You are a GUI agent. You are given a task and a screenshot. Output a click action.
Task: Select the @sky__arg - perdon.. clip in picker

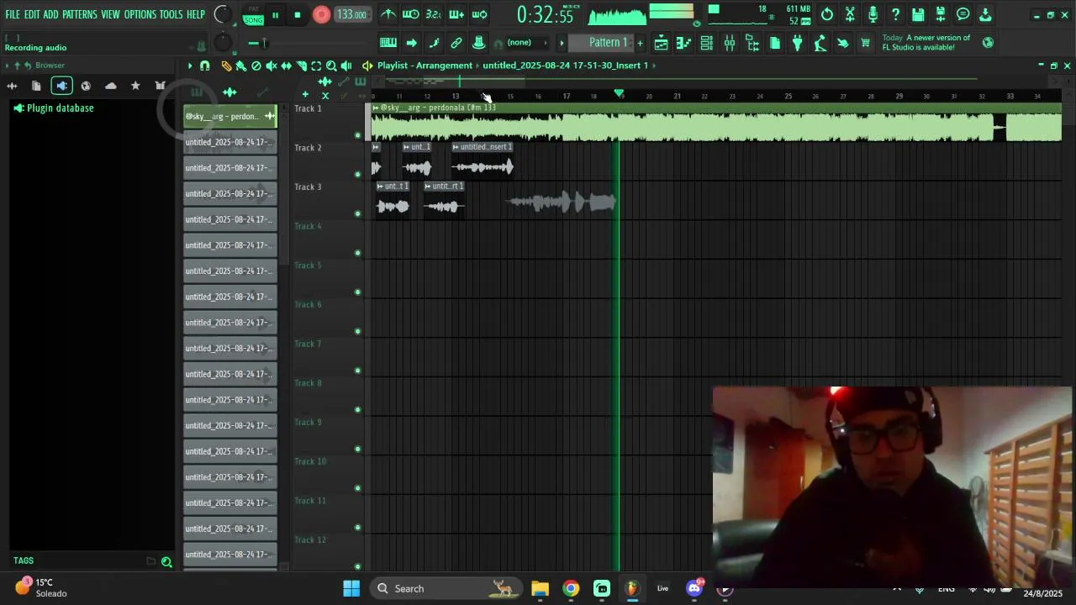tap(229, 116)
